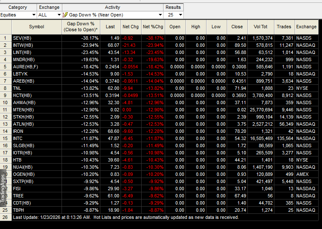Sort by the Net %Chg column header
The image size is (322, 229).
[x=153, y=27]
